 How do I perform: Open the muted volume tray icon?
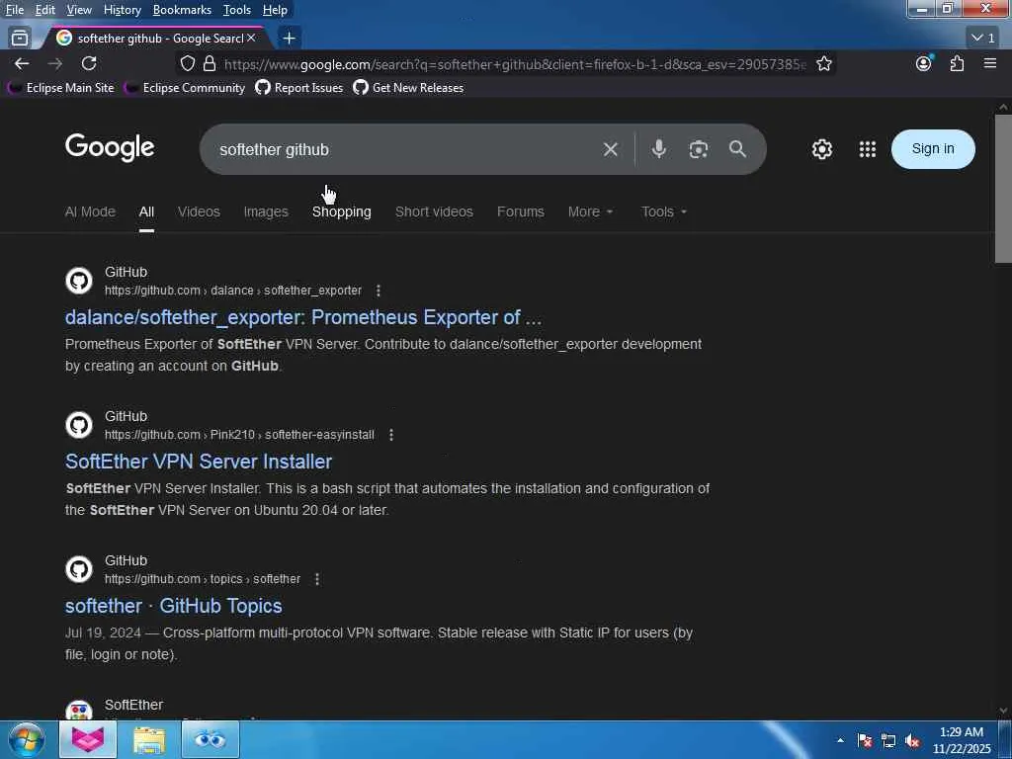(x=912, y=740)
